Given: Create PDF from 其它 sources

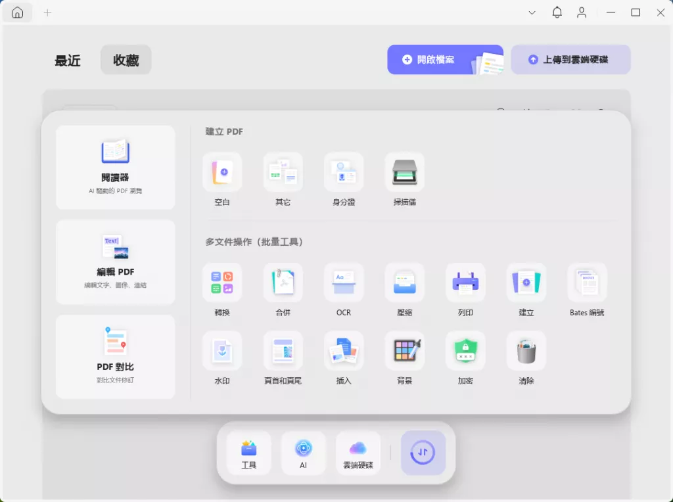Looking at the screenshot, I should point(283,173).
